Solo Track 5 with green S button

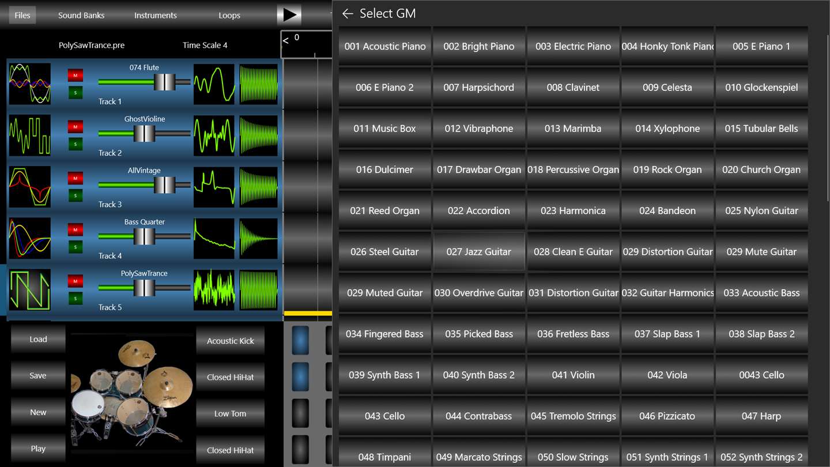click(x=76, y=299)
